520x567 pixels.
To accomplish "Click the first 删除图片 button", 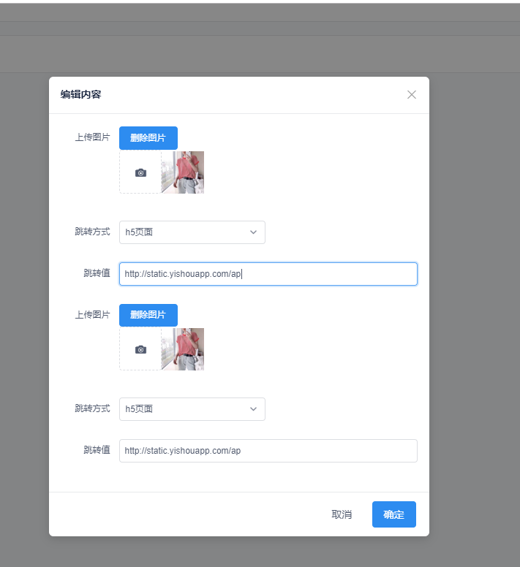I will (148, 138).
